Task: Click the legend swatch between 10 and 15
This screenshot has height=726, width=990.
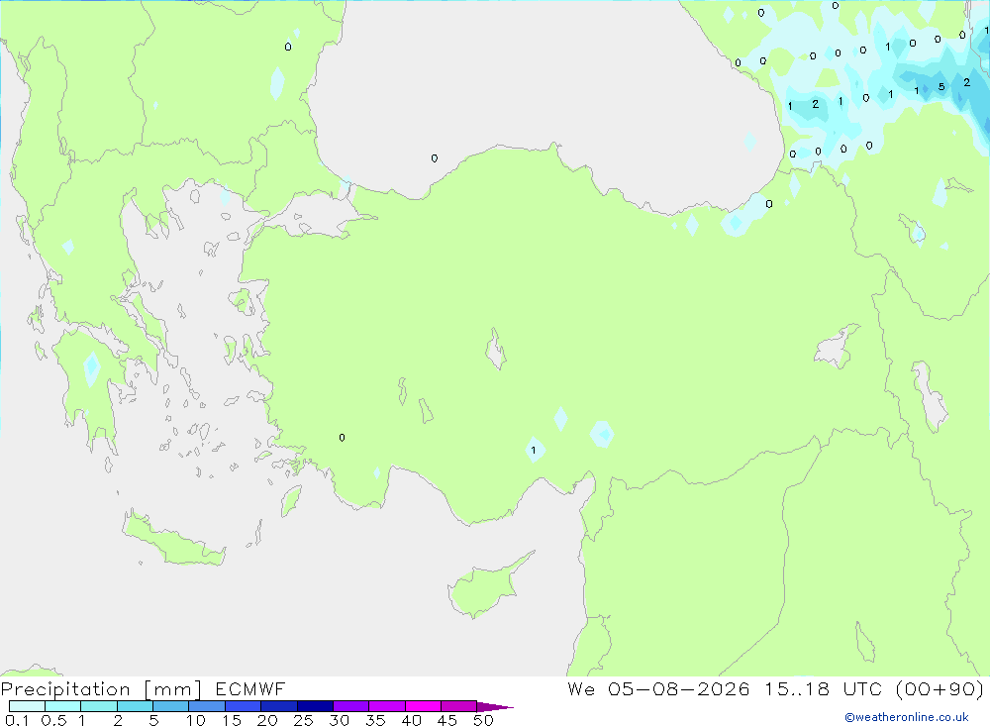Action: click(207, 706)
